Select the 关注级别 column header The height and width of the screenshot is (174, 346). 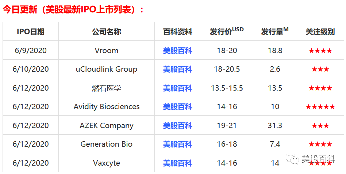[320, 32]
